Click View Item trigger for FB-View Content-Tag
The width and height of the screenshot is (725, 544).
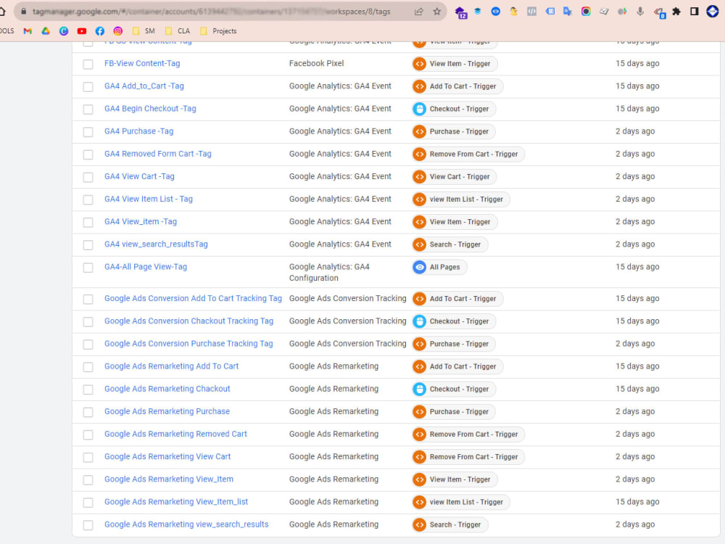tap(455, 63)
